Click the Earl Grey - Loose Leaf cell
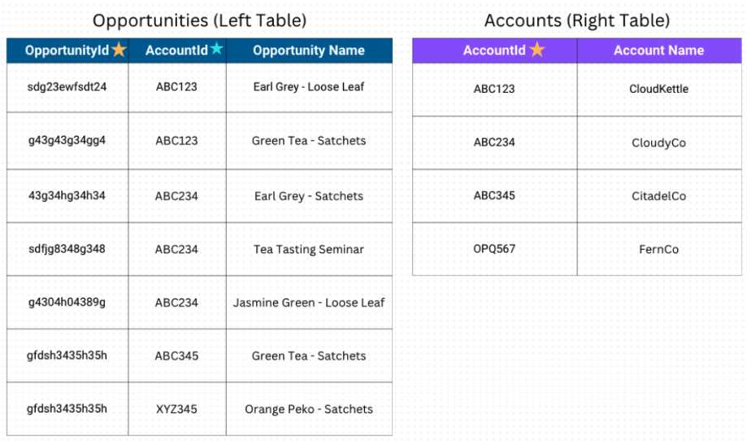The image size is (747, 441). pyautogui.click(x=309, y=87)
